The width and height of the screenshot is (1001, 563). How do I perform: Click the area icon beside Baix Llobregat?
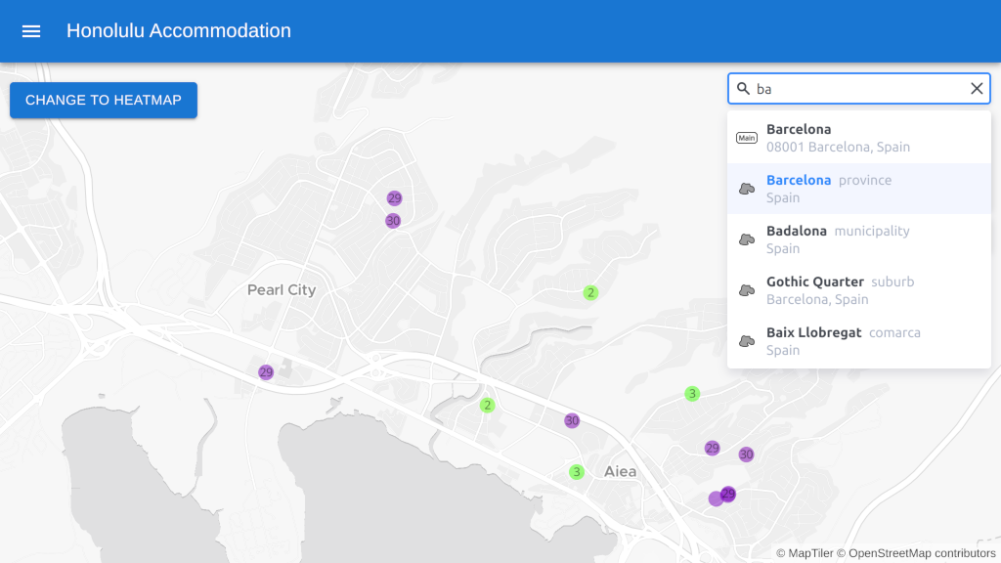point(747,341)
